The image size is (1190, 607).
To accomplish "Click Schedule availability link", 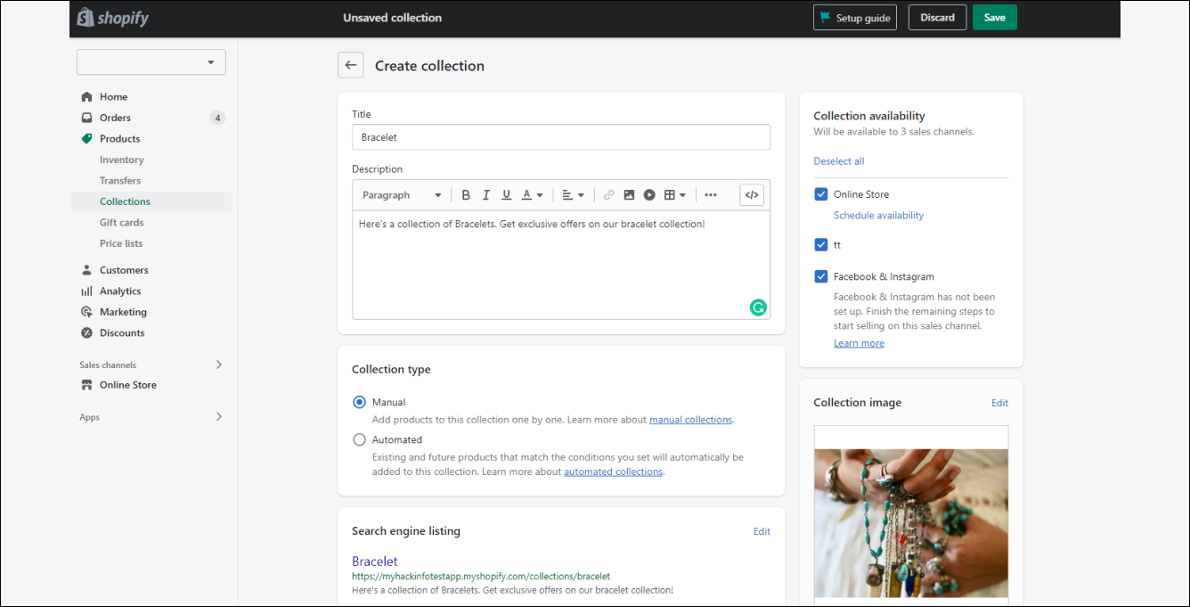I will (878, 215).
